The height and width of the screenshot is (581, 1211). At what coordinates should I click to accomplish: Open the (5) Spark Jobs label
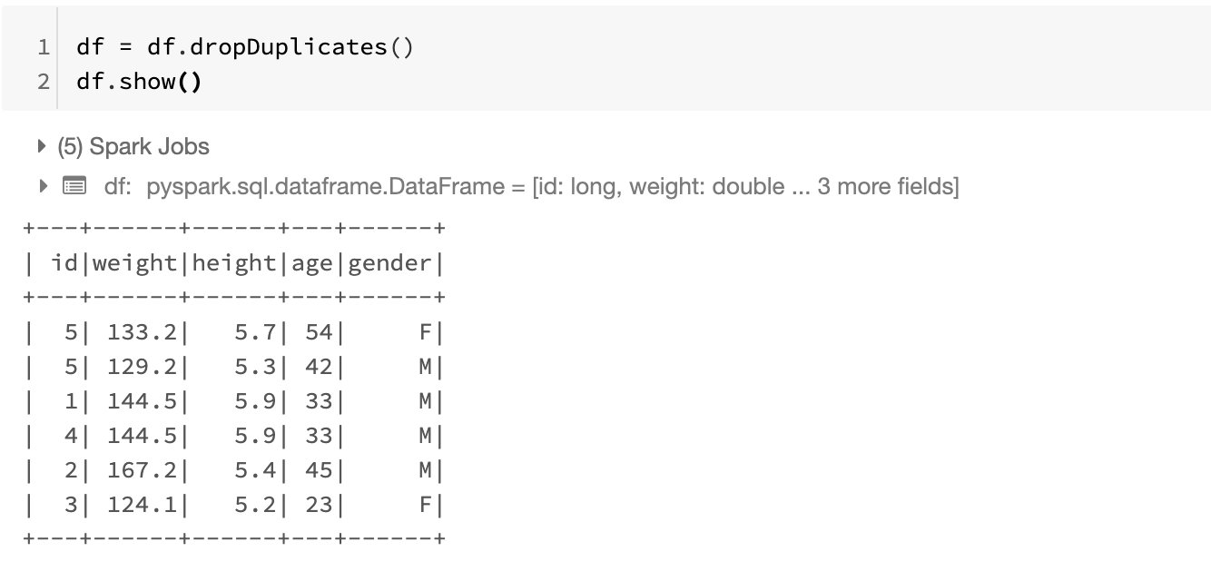pos(133,146)
